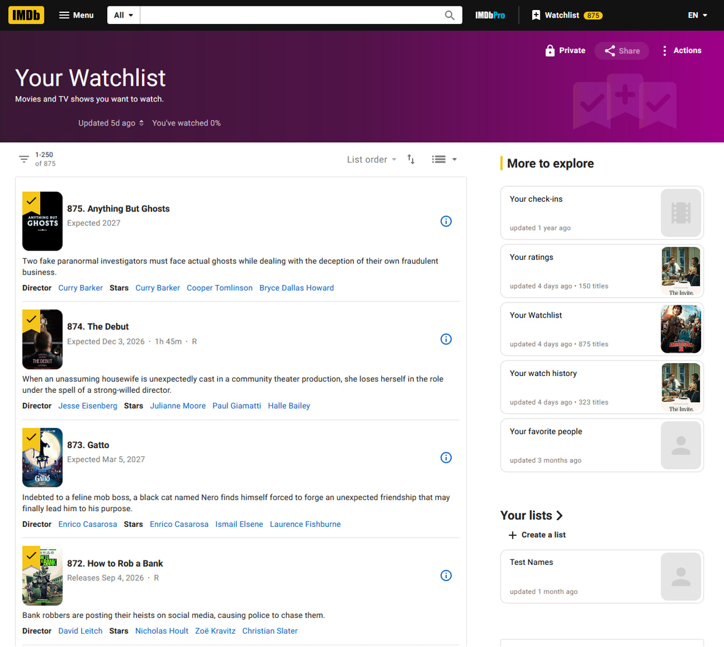Open title 872. How to Rob a Bank
724x647 pixels.
coord(115,563)
